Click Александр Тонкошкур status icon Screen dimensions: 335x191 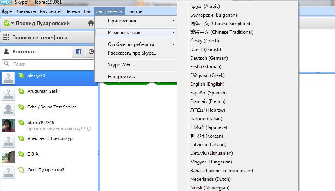[21, 138]
